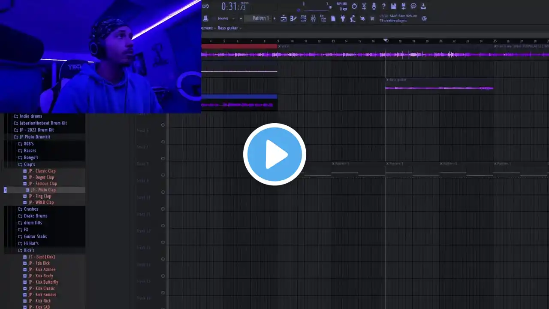
Task: Click the undo history circular arrow icon
Action: tap(354, 6)
